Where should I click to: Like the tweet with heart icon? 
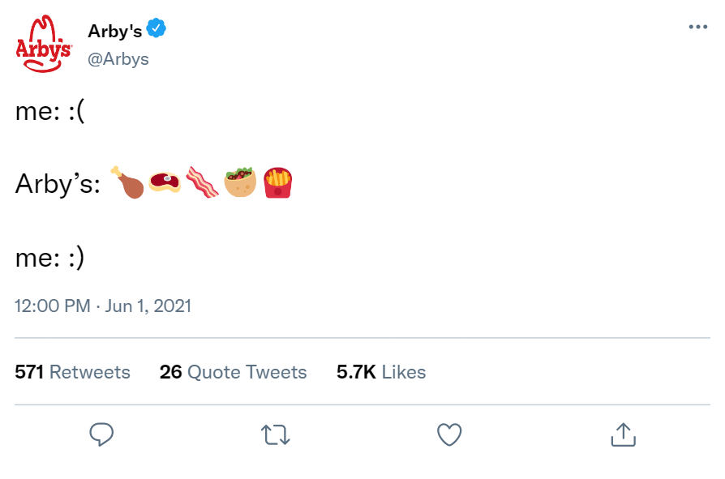tap(449, 434)
